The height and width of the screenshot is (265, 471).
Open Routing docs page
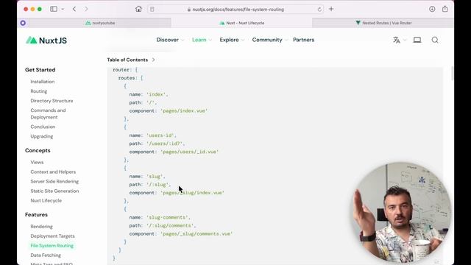pos(39,91)
